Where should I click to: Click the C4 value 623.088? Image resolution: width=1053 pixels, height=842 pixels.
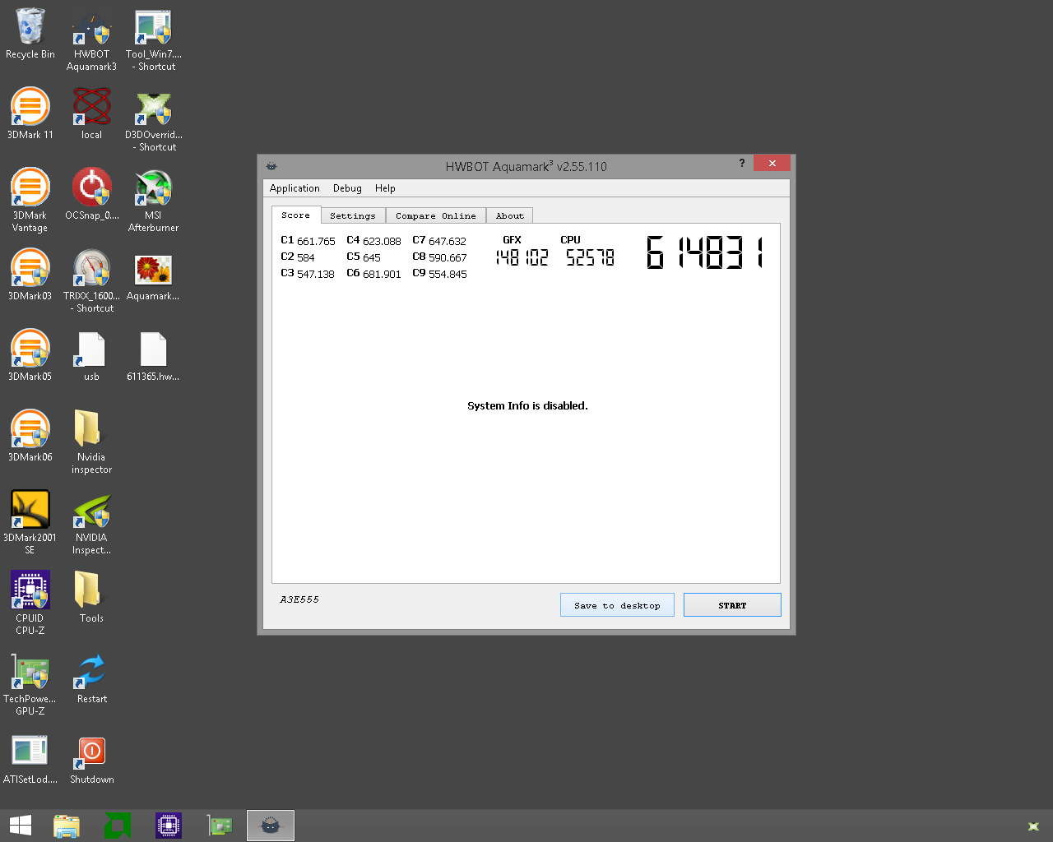pos(382,241)
